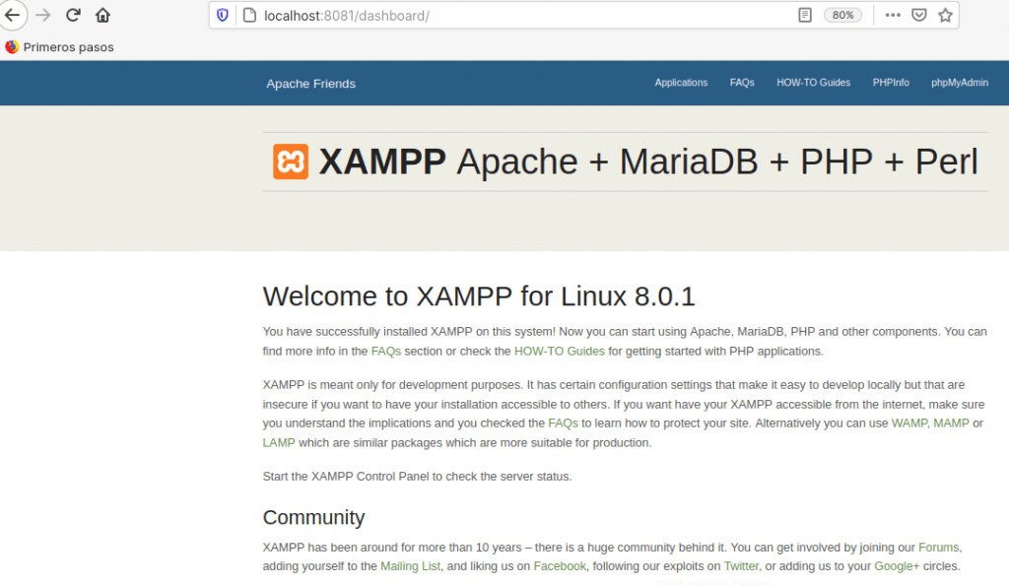Screen dimensions: 1009x586
Task: Open the HOW-TO Guides navigation item
Action: point(813,83)
